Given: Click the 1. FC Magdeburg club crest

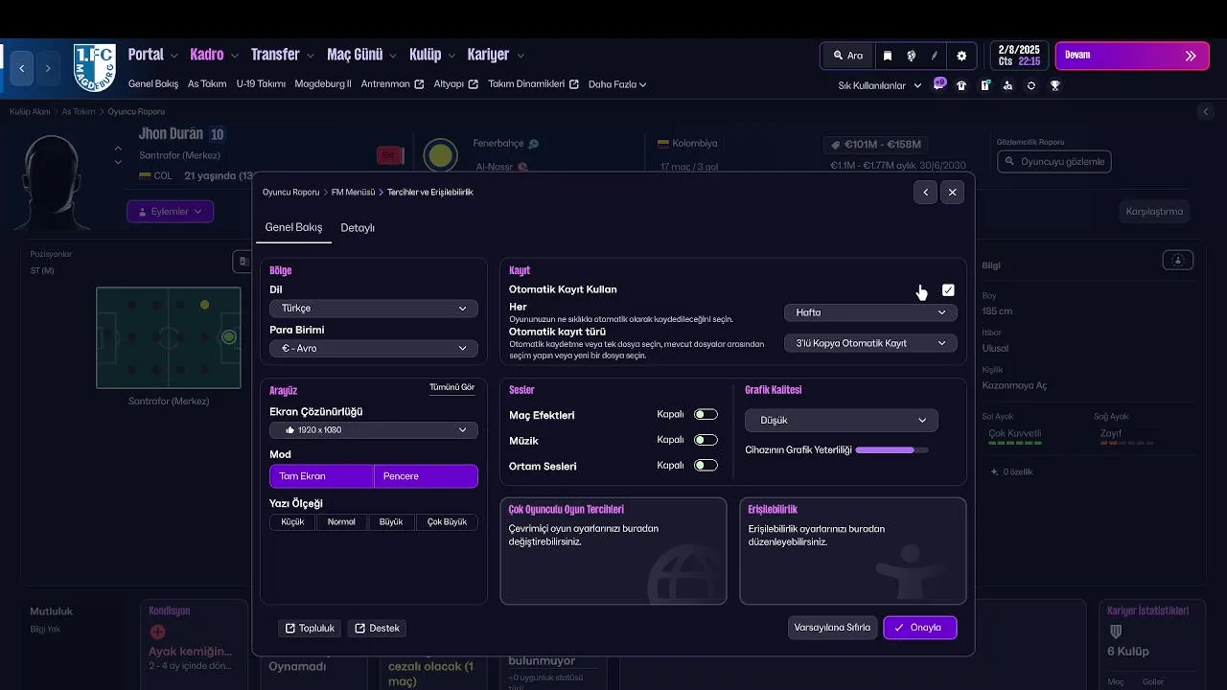Looking at the screenshot, I should pyautogui.click(x=95, y=67).
